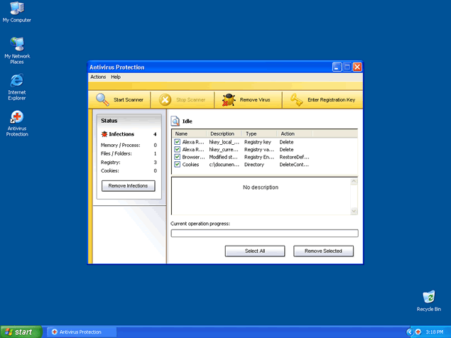Toggle the Browser registry entry checkbox
The image size is (451, 338).
pyautogui.click(x=178, y=157)
